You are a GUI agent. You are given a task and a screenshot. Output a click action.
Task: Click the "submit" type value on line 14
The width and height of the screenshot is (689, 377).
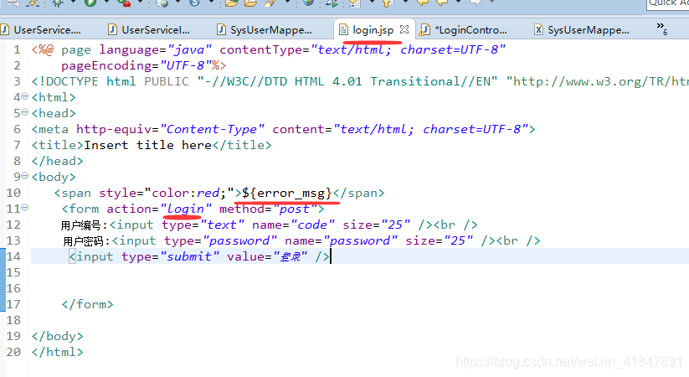click(x=189, y=256)
